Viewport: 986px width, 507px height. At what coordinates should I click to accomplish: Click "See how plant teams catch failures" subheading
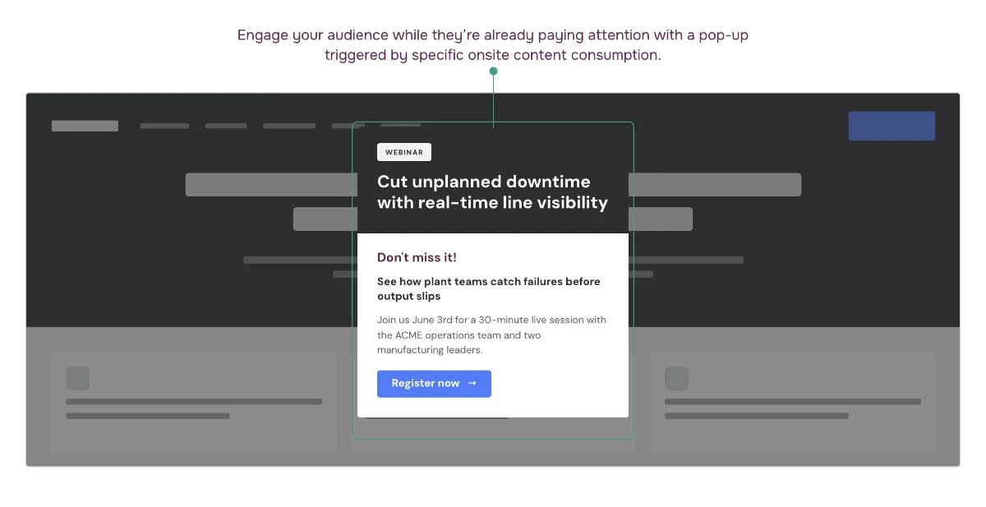tap(489, 288)
